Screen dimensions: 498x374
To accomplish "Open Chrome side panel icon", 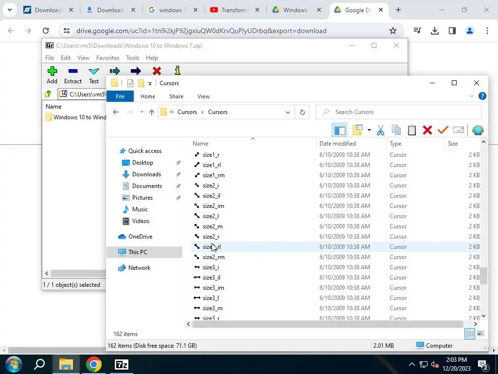I will (452, 31).
